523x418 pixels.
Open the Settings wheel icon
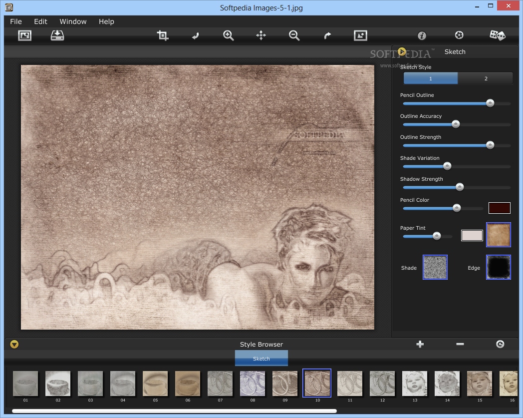pyautogui.click(x=459, y=35)
